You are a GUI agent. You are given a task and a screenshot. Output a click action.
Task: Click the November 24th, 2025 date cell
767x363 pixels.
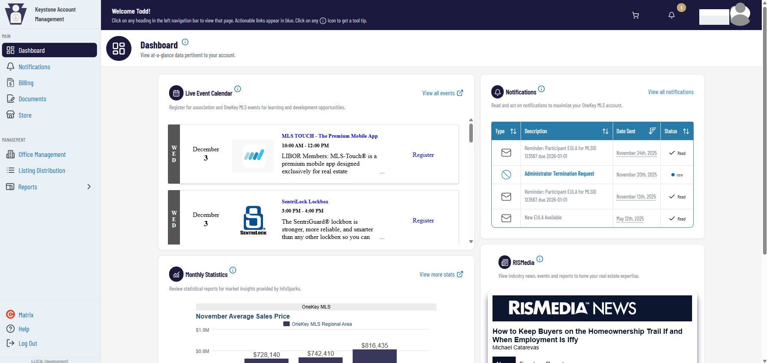[x=636, y=153]
